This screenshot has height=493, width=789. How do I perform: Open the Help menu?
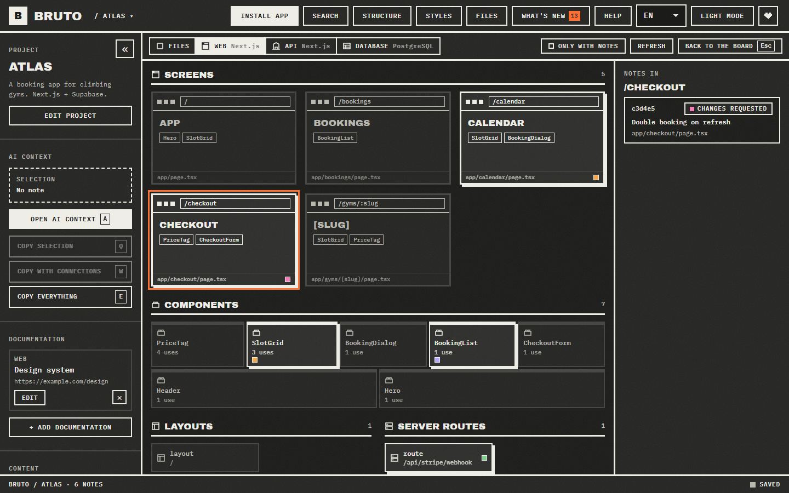(613, 16)
